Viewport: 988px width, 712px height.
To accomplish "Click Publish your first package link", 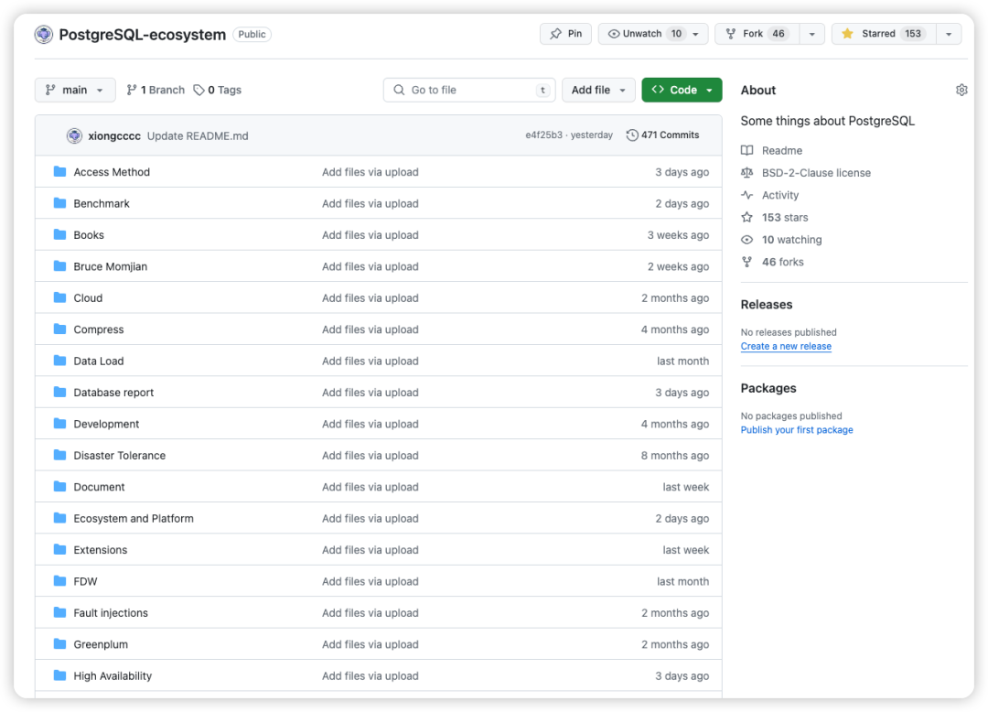I will coord(797,430).
